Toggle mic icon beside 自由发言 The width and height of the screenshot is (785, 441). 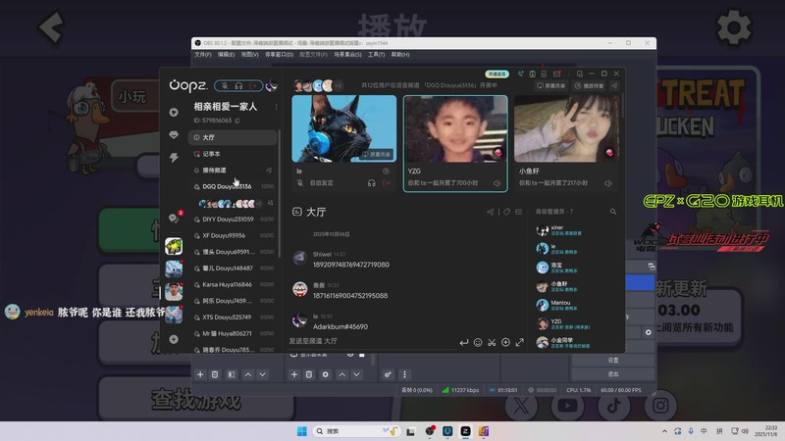pyautogui.click(x=299, y=183)
